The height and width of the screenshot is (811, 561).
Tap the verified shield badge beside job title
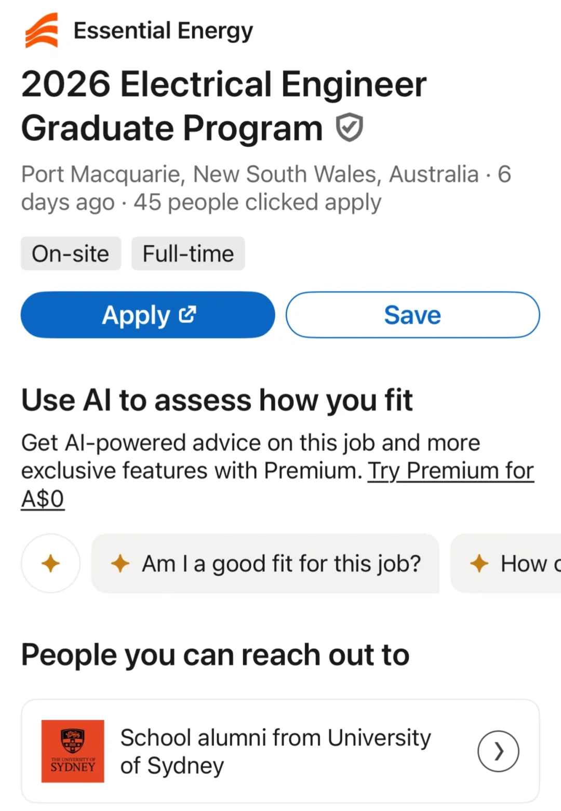pos(349,127)
